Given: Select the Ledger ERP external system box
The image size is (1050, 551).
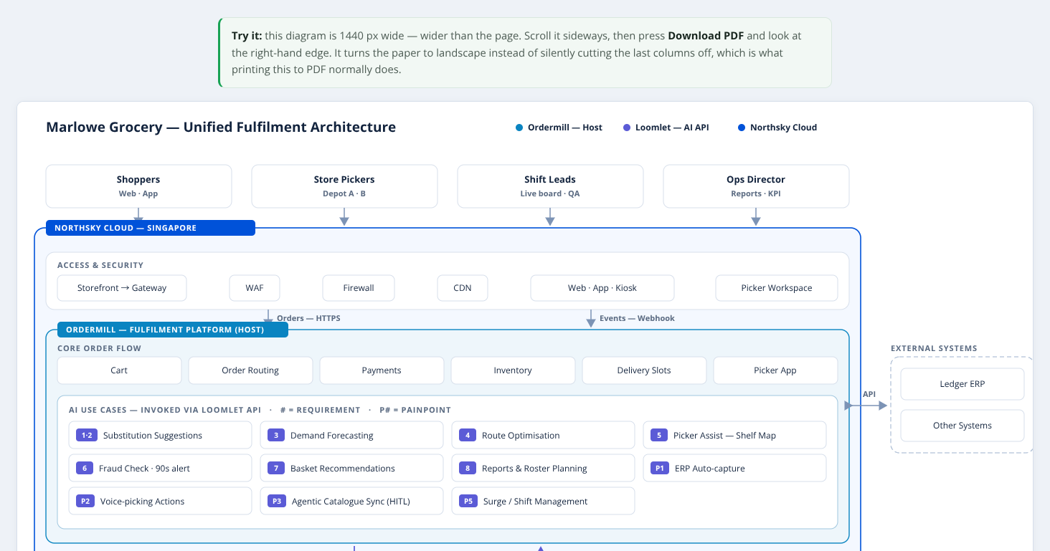Looking at the screenshot, I should [962, 384].
